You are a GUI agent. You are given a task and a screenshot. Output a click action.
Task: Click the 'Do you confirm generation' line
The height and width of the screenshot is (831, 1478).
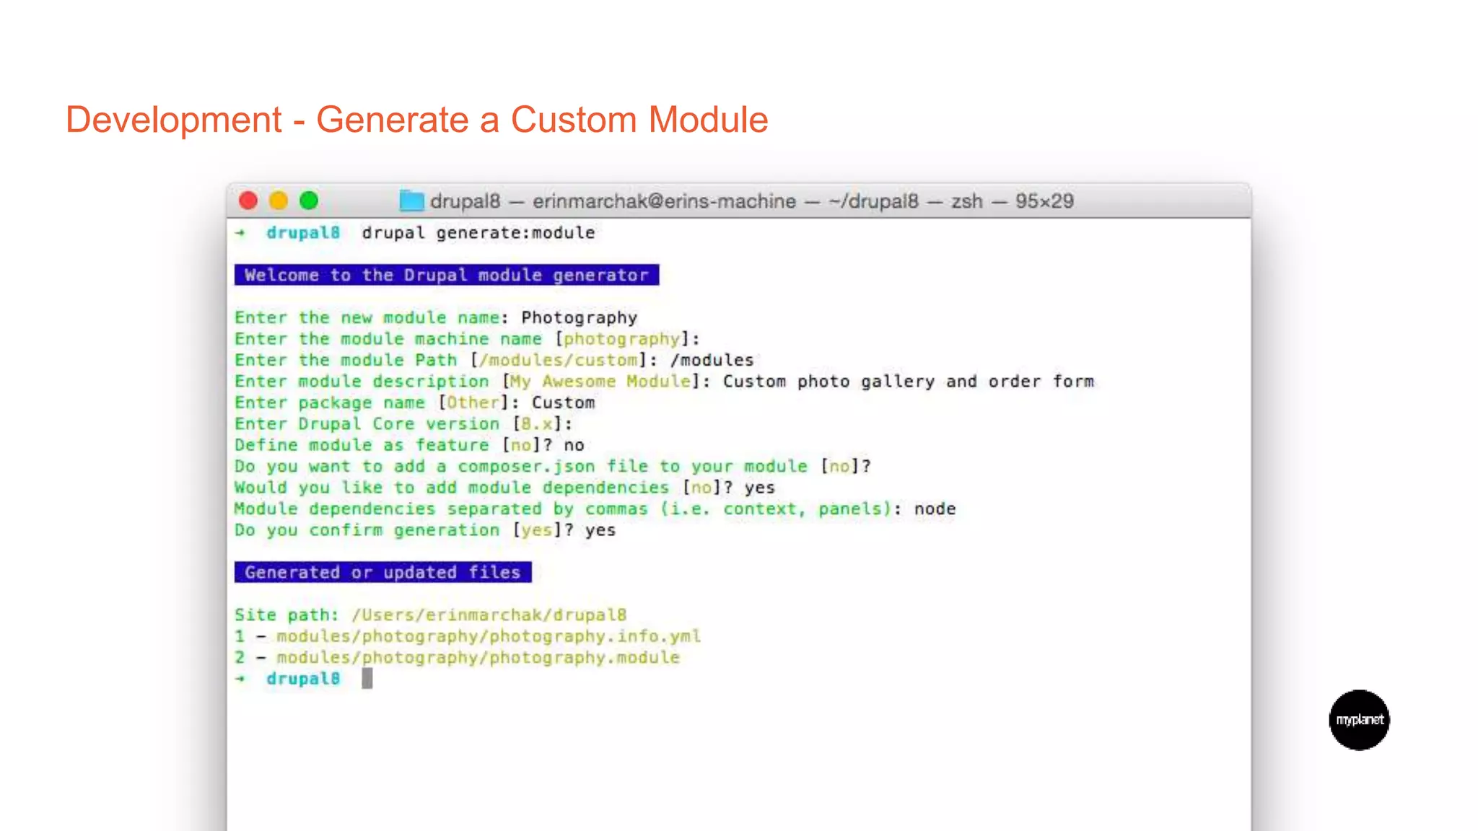click(425, 530)
